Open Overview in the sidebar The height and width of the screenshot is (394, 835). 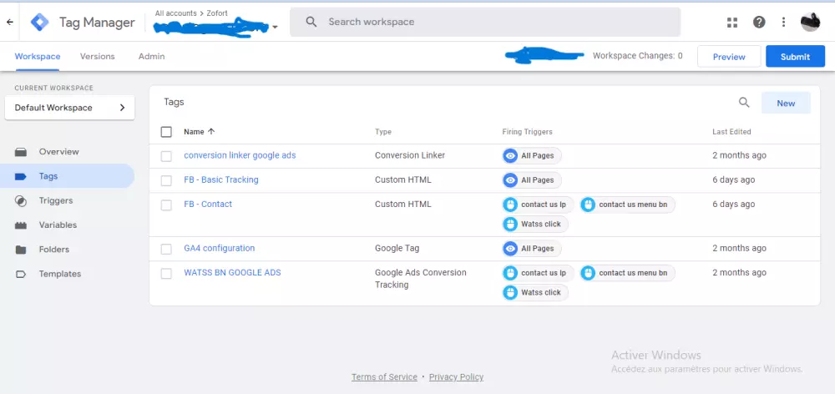coord(67,152)
